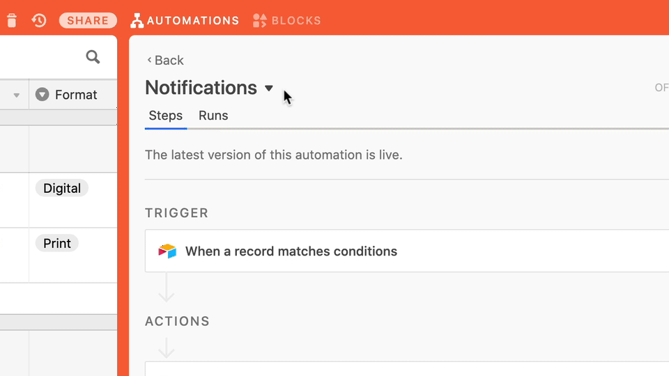The width and height of the screenshot is (669, 376).
Task: Select the Print format tag
Action: 56,243
